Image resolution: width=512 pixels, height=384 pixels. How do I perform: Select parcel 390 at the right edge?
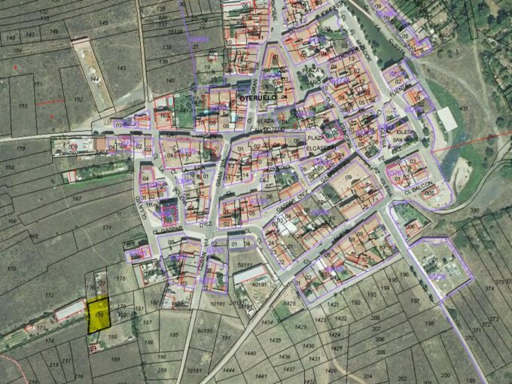474,210
